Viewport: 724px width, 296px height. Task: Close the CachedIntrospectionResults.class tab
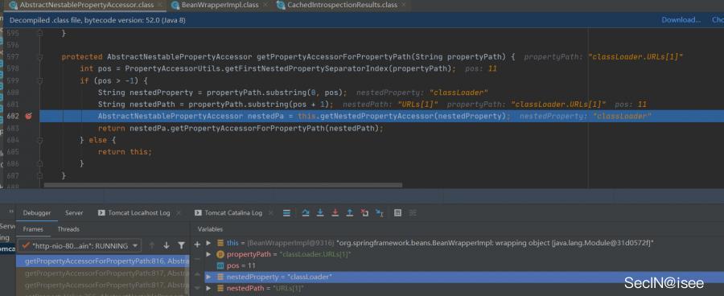(403, 5)
